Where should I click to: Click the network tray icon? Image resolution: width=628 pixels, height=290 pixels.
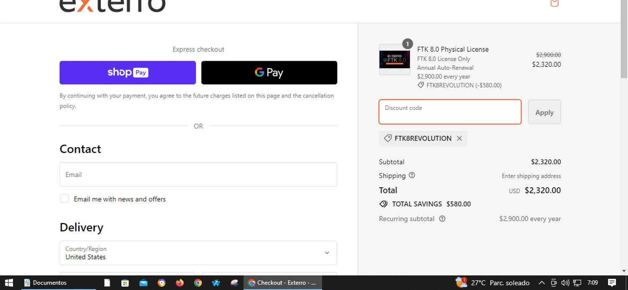coord(577,283)
